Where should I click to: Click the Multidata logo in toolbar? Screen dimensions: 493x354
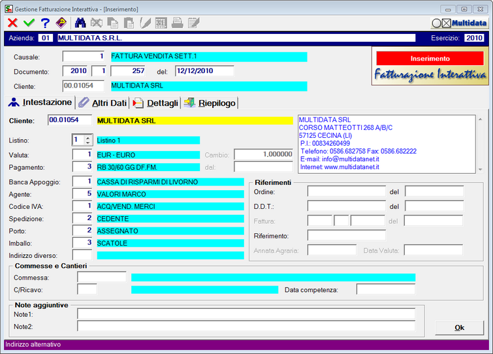pos(459,24)
